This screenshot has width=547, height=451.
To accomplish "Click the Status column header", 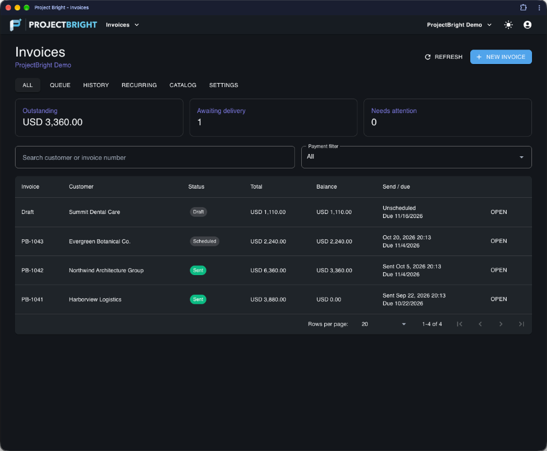I will [196, 187].
